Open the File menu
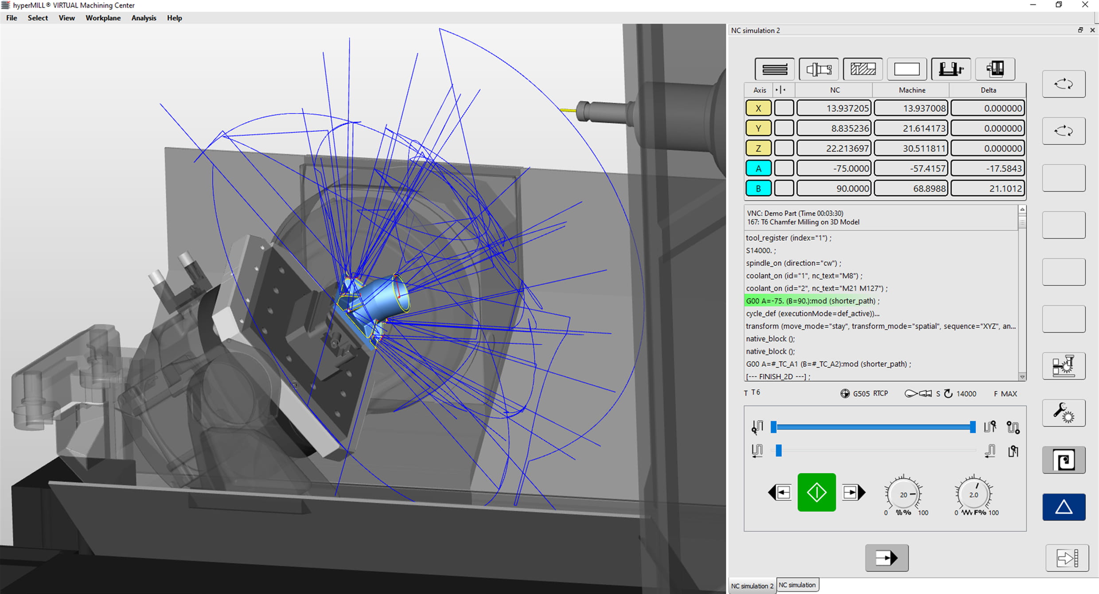 coord(12,18)
